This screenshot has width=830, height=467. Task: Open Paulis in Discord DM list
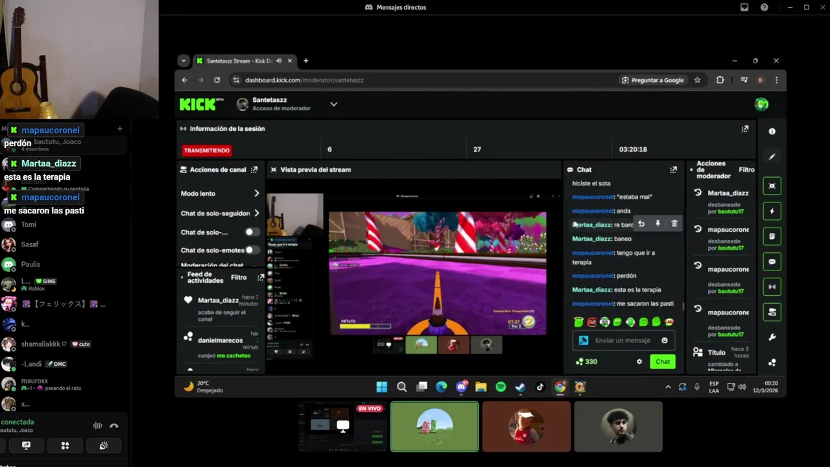[63, 264]
